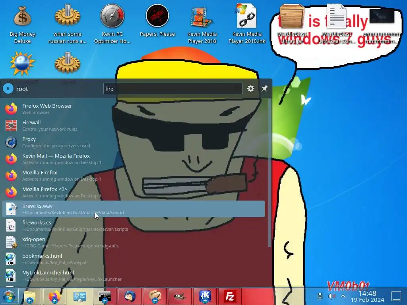This screenshot has width=407, height=305.
Task: Open the file manager taskbar icon
Action: (29, 296)
